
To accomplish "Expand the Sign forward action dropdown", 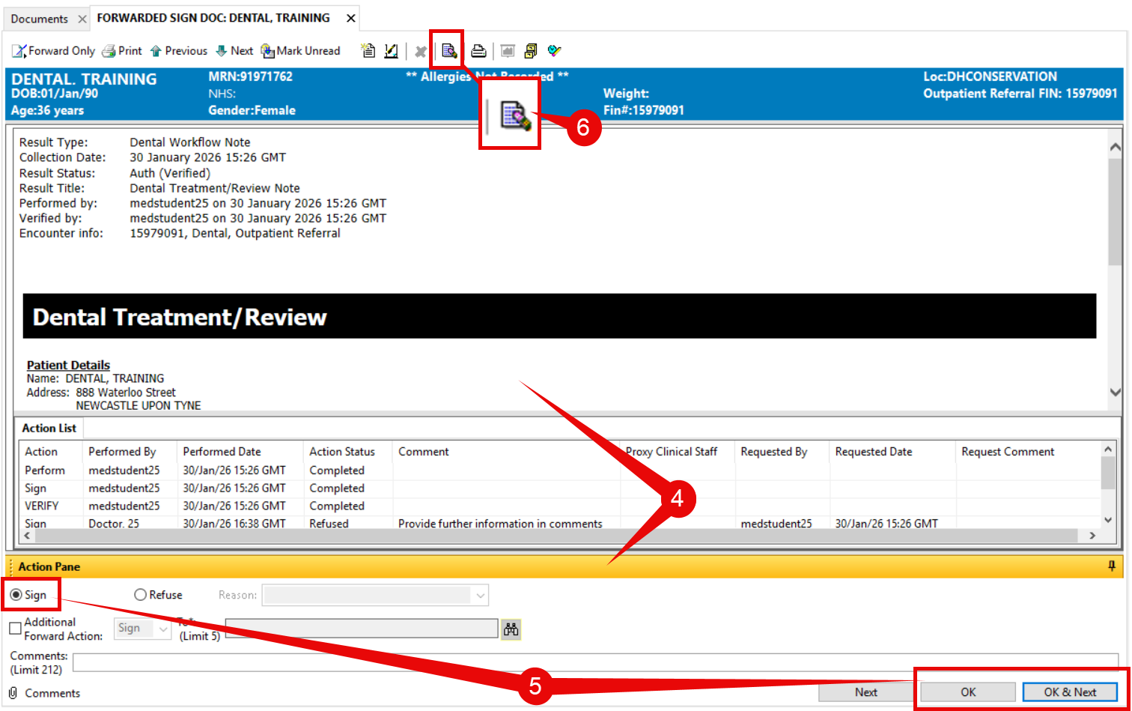I will coord(163,629).
